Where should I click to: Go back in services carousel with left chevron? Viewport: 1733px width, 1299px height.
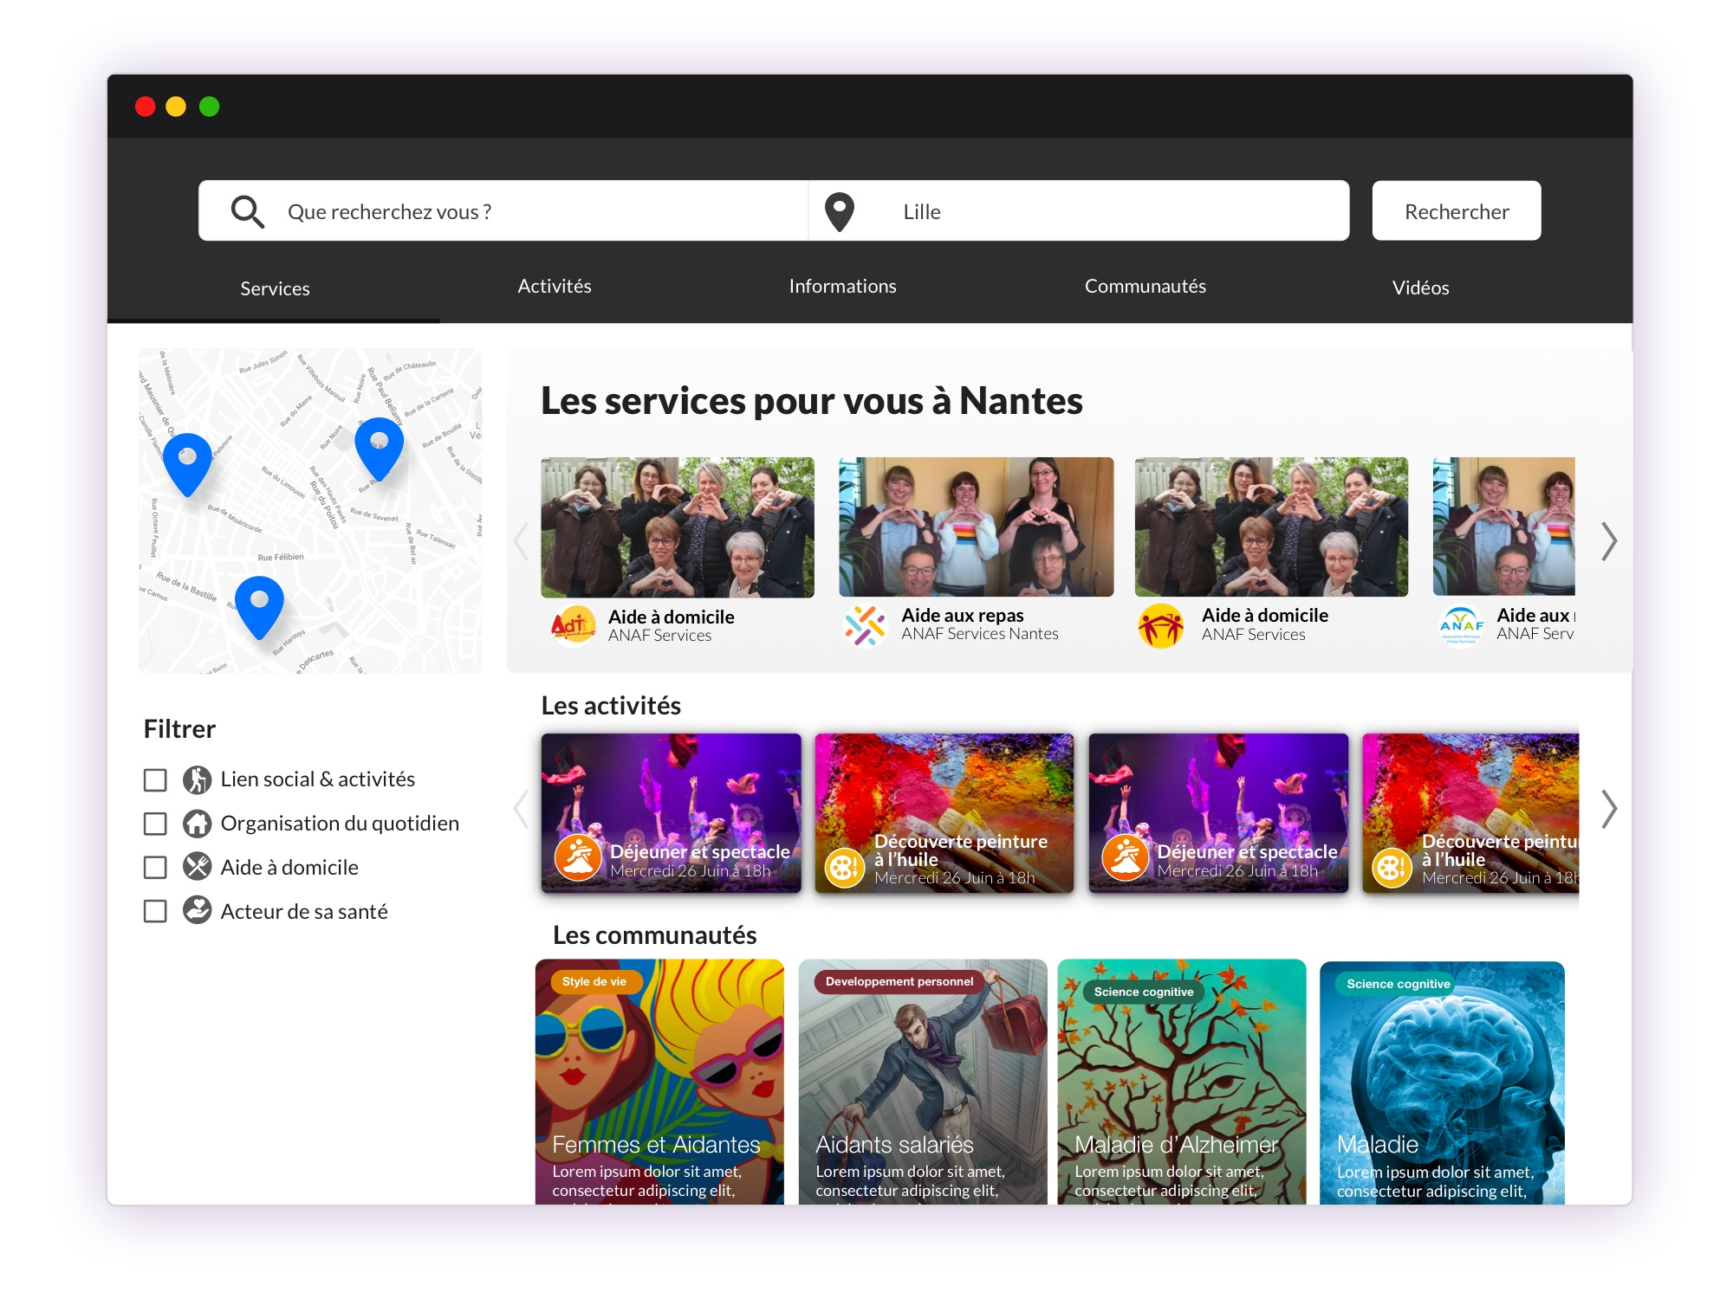521,541
